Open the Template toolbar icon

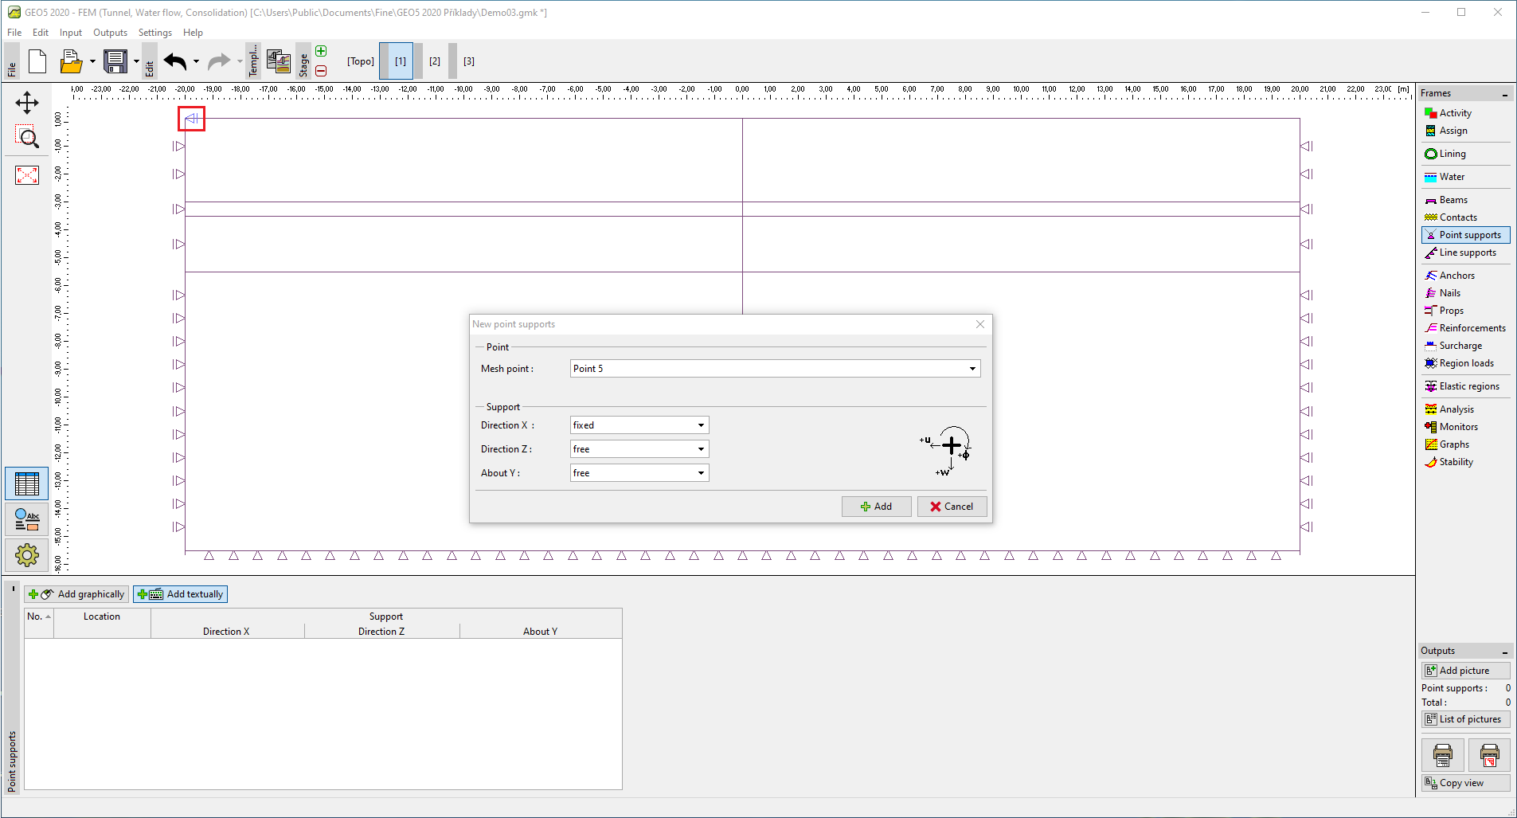click(x=278, y=61)
